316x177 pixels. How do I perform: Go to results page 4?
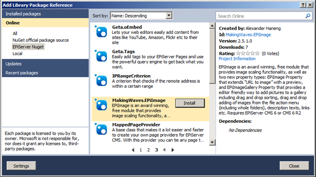coord(164,150)
